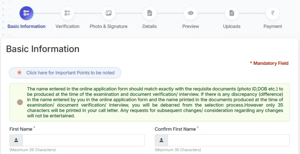The image size is (300, 154).
Task: Open the Preview step label
Action: (190, 26)
